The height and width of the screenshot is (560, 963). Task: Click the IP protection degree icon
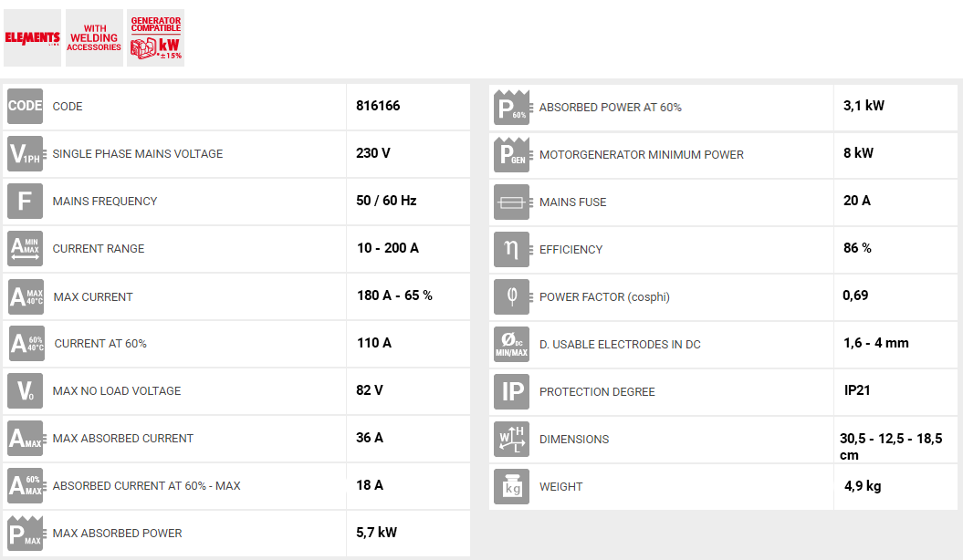(x=511, y=391)
